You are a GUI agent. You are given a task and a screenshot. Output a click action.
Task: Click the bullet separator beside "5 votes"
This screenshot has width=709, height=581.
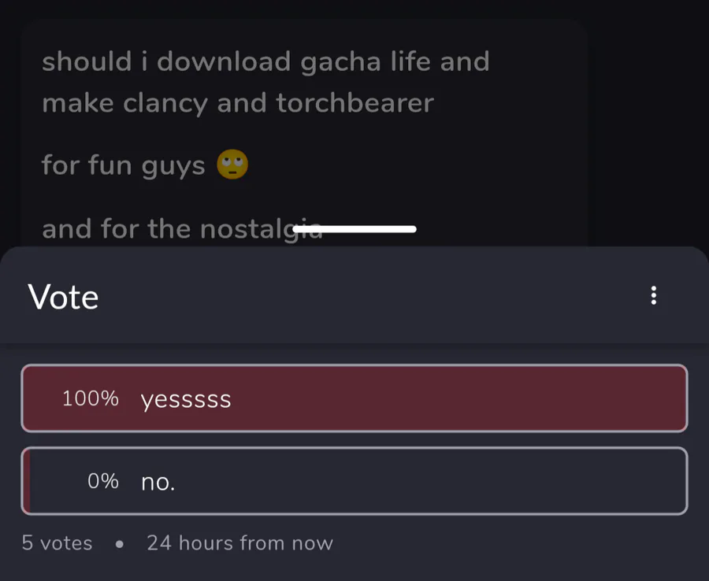(x=119, y=543)
